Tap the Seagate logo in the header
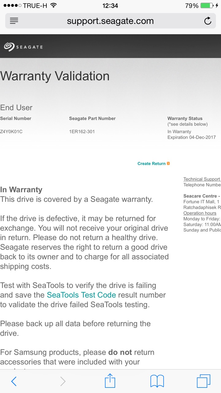 pyautogui.click(x=23, y=47)
